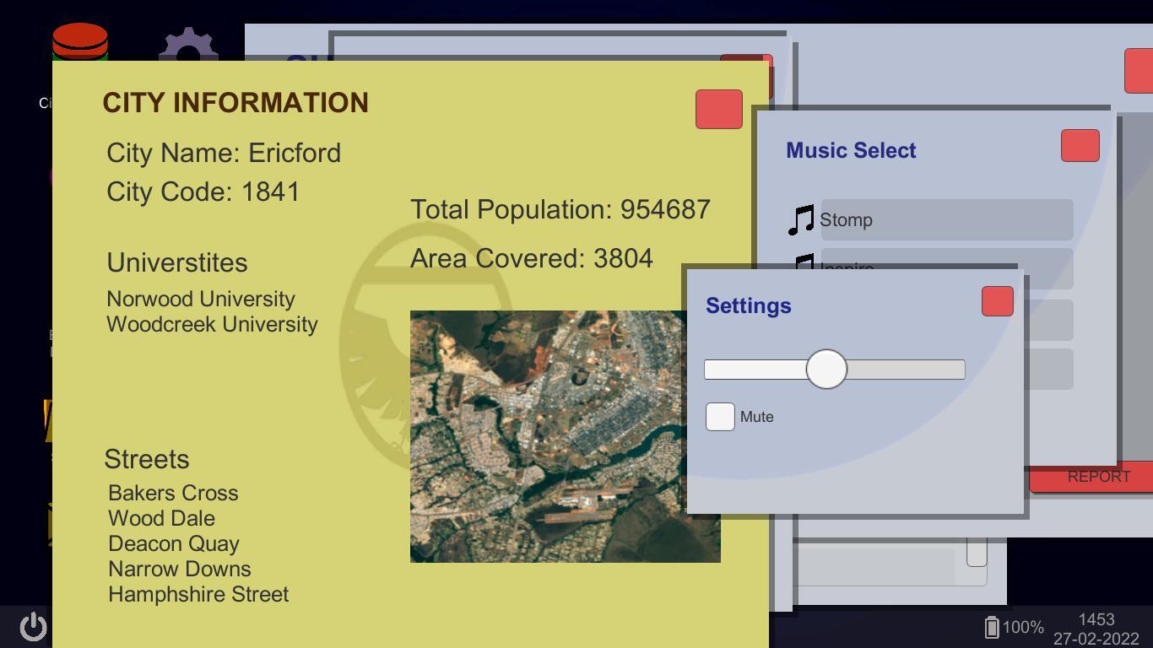Select the Stomp music track
1153x648 pixels.
point(945,220)
